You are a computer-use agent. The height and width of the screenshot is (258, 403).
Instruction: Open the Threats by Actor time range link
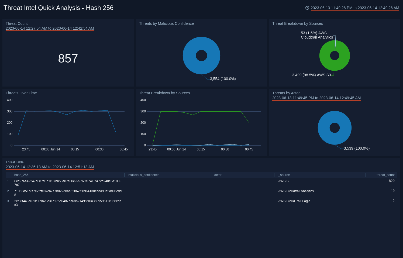pyautogui.click(x=316, y=98)
